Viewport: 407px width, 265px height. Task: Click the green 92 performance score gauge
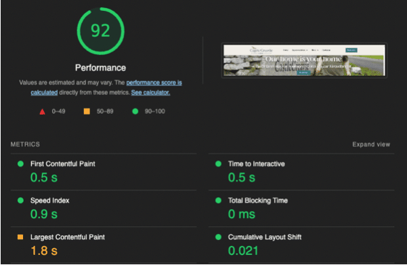100,31
